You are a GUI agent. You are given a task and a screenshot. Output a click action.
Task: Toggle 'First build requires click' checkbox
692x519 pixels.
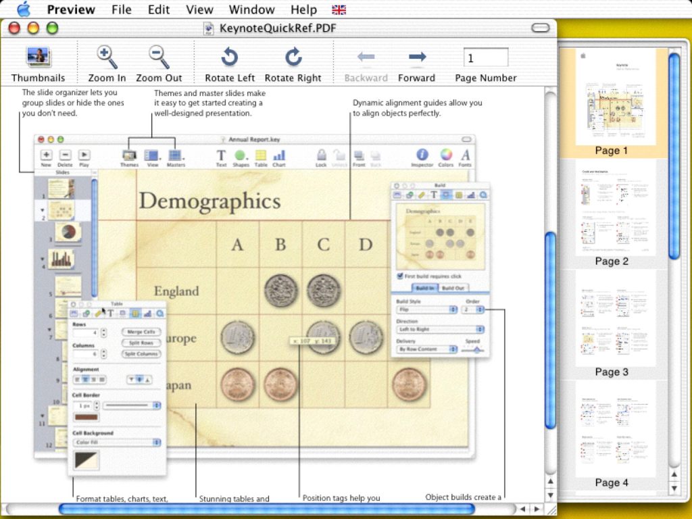[400, 276]
